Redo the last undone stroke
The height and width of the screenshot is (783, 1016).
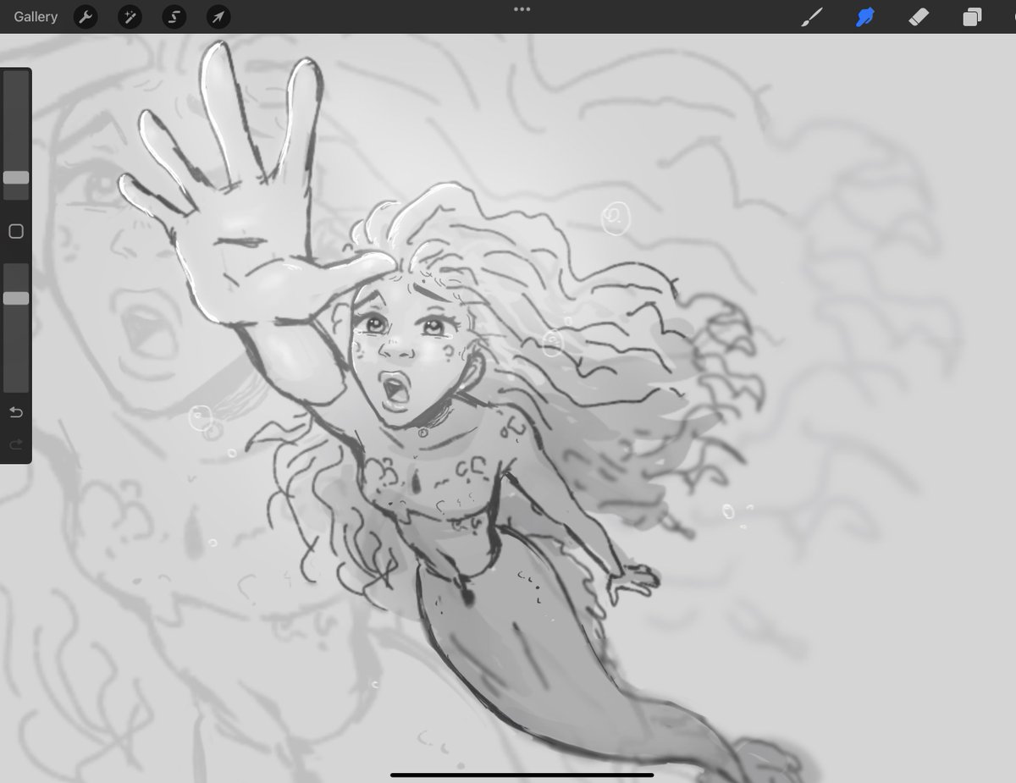pyautogui.click(x=15, y=444)
